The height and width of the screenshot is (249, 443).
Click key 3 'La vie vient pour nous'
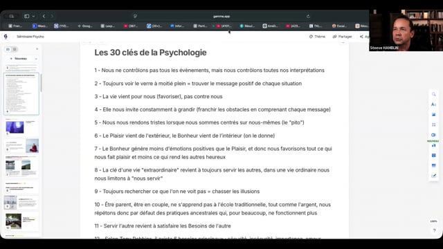(159, 97)
